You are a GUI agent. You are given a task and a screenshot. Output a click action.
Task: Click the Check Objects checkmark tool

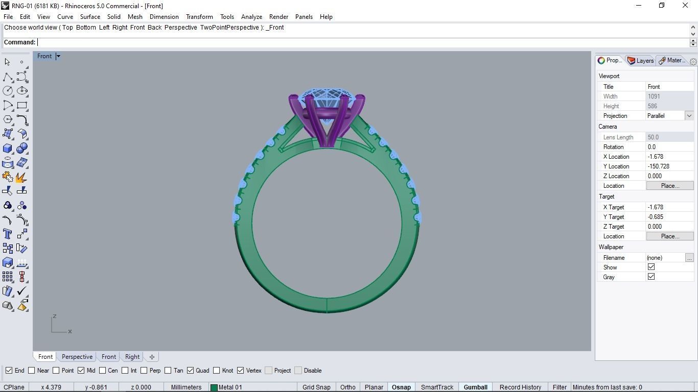[x=21, y=291]
